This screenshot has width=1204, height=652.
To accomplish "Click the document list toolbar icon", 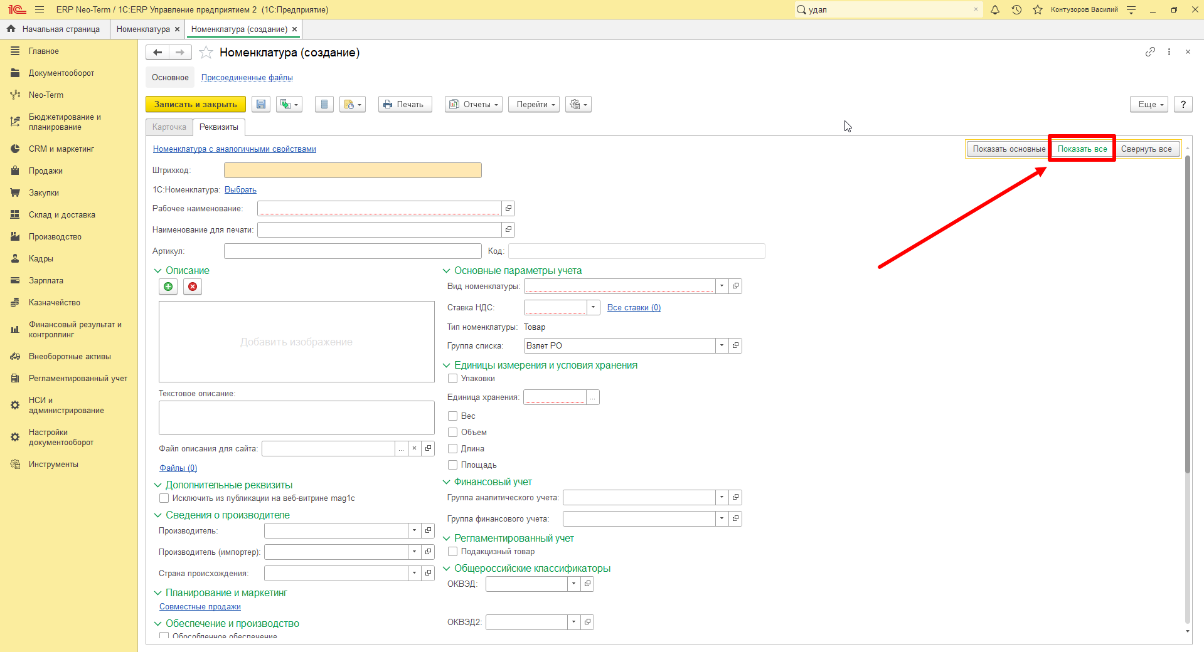I will click(x=324, y=105).
